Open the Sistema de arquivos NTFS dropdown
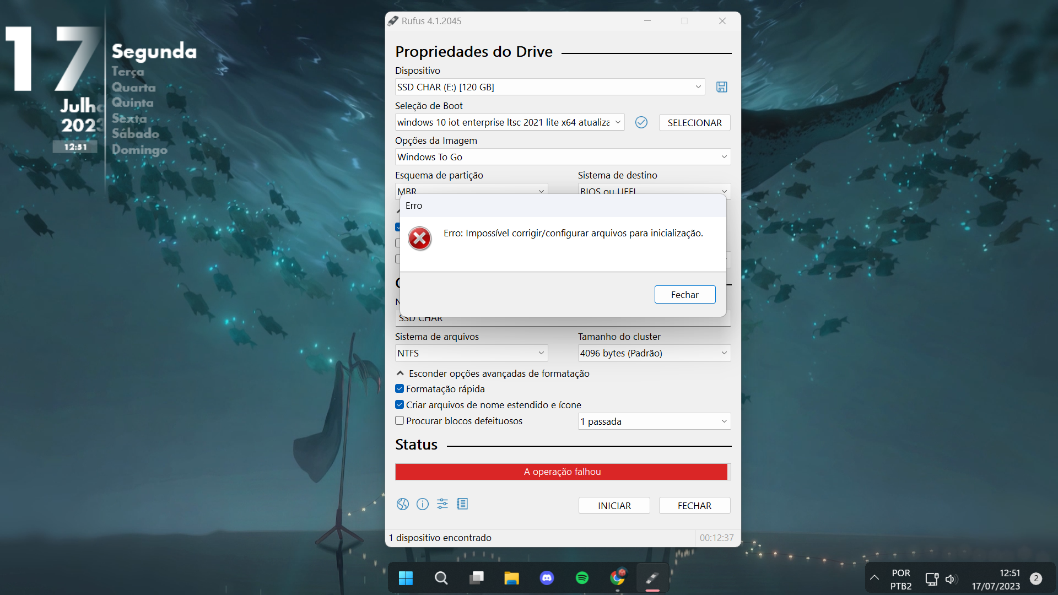The width and height of the screenshot is (1058, 595). [x=472, y=353]
